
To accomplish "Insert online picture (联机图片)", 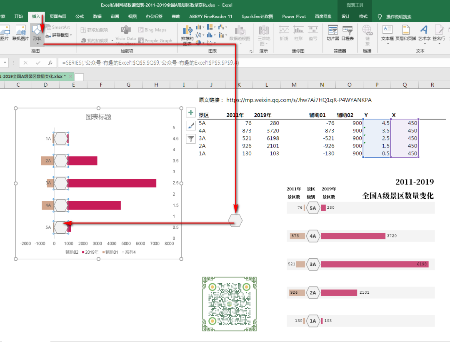I will tap(20, 33).
